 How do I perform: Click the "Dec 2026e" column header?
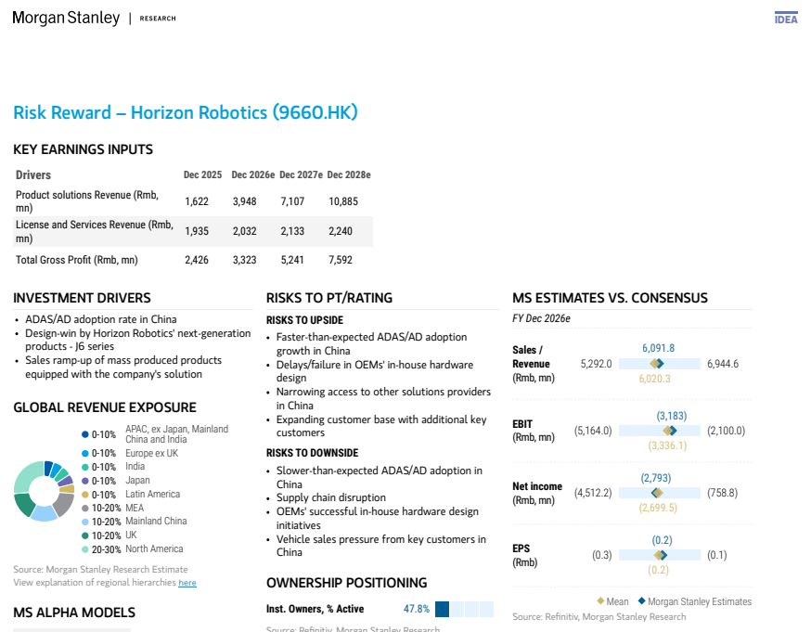[253, 174]
